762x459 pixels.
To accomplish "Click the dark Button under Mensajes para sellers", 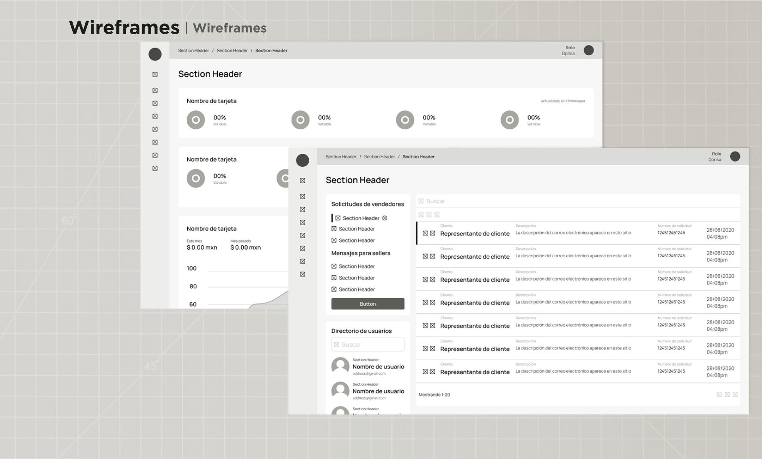I will 368,304.
